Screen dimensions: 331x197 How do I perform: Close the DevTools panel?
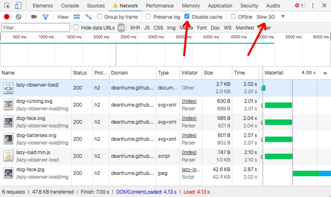coord(324,5)
